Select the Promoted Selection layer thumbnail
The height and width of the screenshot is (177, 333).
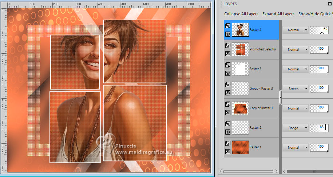[x=240, y=49]
